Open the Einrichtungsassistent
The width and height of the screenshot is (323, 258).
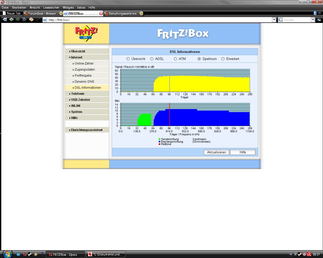click(x=87, y=130)
